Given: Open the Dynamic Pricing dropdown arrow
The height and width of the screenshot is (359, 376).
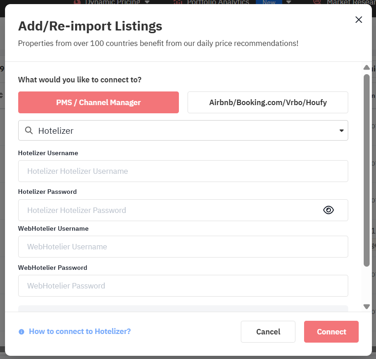Looking at the screenshot, I should click(x=147, y=2).
